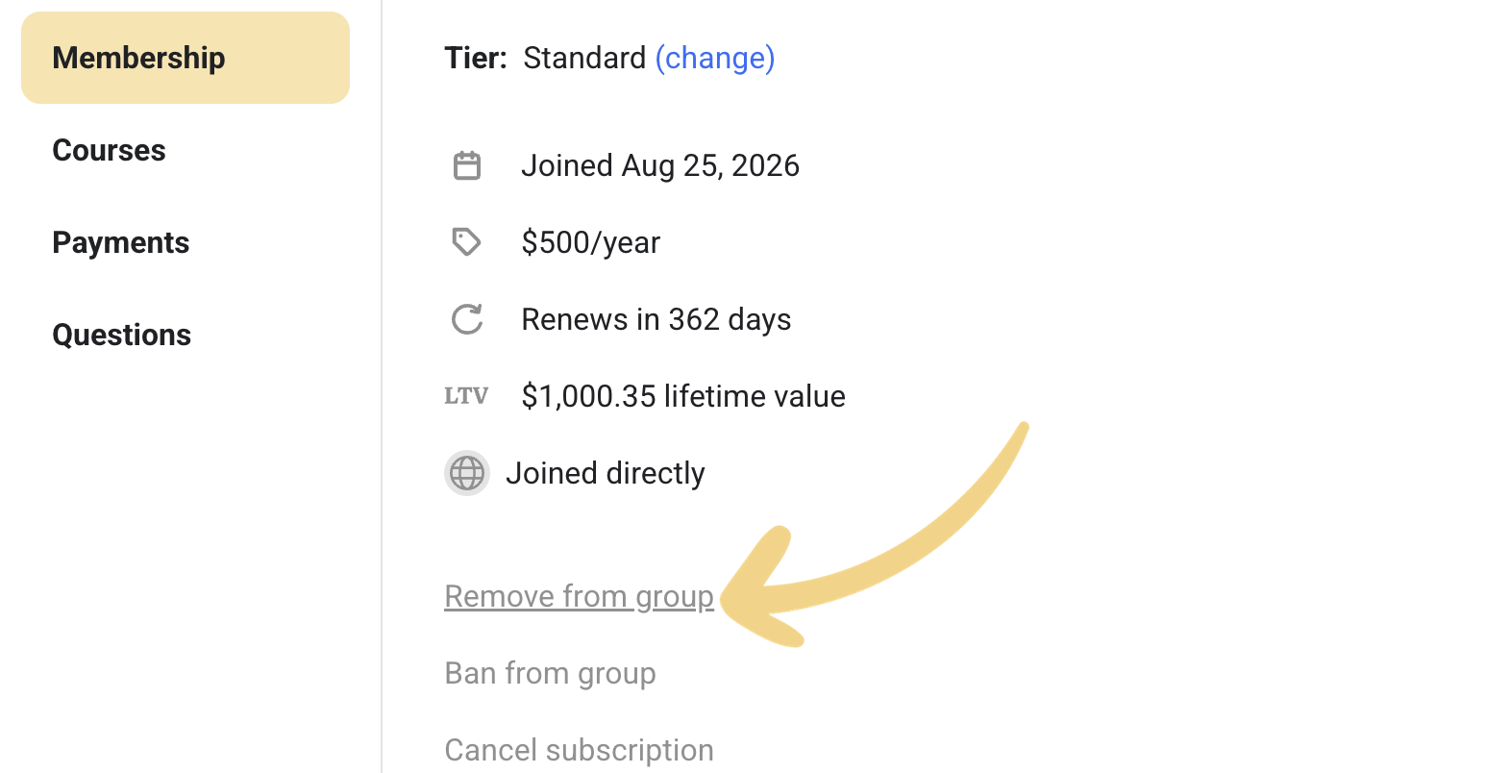1510x773 pixels.
Task: Click the calendar icon beside join date
Action: tap(467, 165)
